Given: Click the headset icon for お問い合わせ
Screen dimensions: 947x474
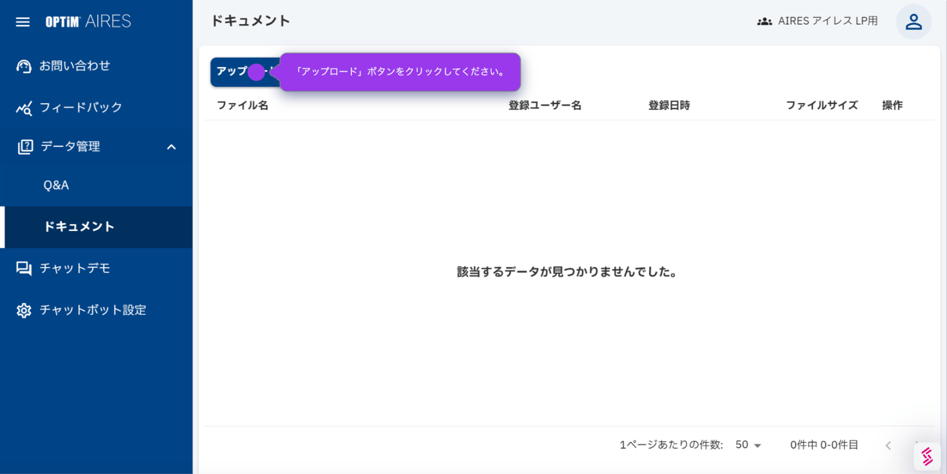Looking at the screenshot, I should click(24, 66).
